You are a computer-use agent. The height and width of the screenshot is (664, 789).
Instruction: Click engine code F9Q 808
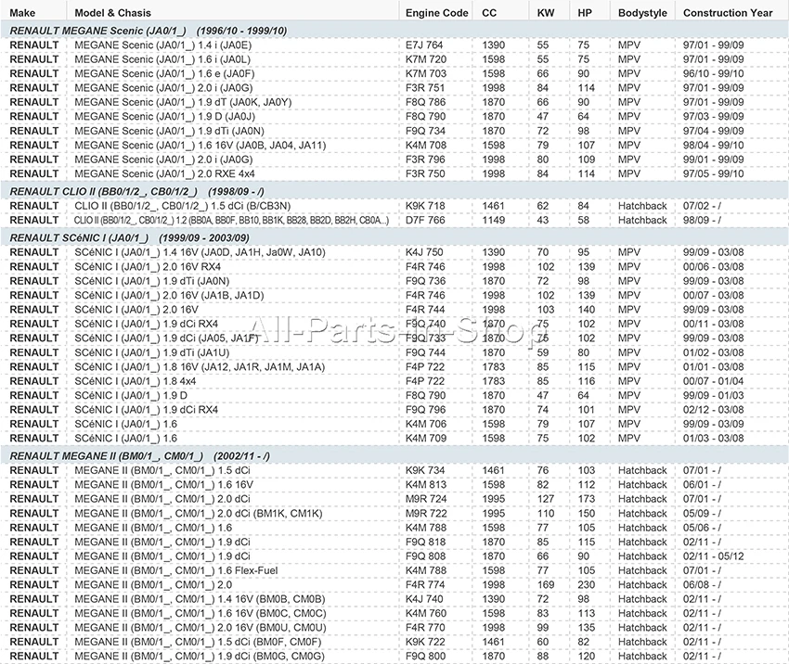(425, 556)
